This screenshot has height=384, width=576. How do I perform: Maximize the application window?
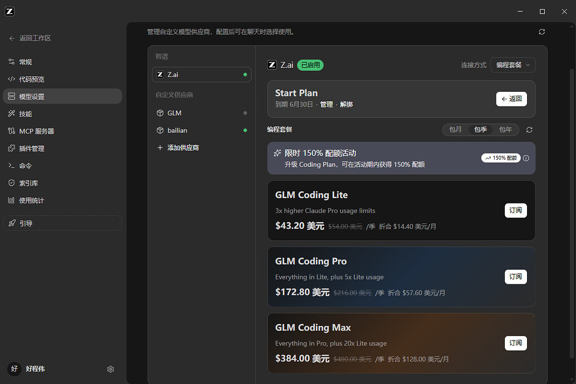(x=542, y=11)
